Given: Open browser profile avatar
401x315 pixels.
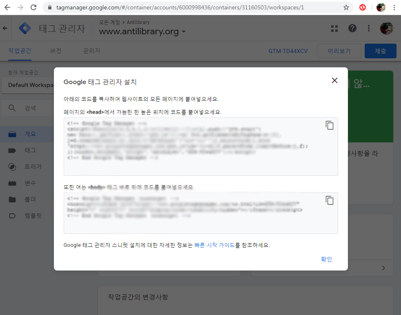Looking at the screenshot, I should point(381,7).
